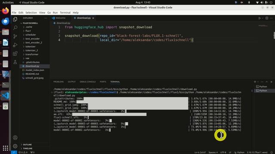This screenshot has width=275, height=154.
Task: Open editor More Actions ellipsis
Action: 271,18
